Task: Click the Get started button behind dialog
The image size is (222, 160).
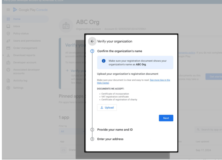Action: (214, 76)
